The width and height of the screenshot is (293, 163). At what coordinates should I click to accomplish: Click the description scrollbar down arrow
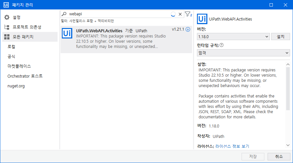(288, 145)
